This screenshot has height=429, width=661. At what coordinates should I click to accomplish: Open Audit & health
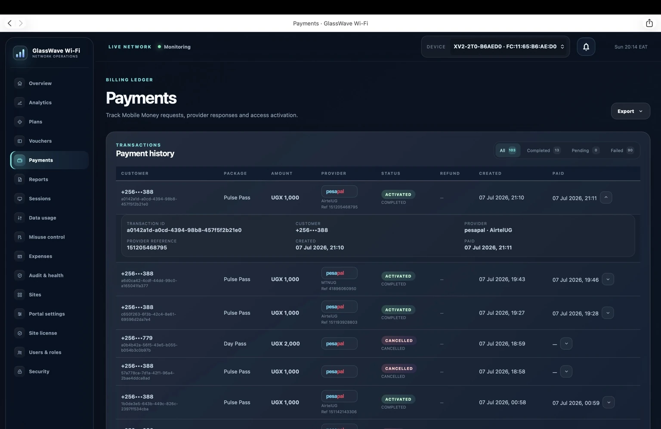(x=49, y=276)
